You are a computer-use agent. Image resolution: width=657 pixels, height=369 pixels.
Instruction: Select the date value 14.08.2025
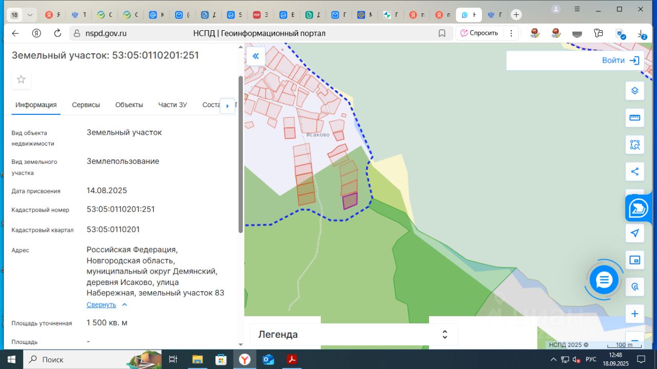(x=107, y=191)
